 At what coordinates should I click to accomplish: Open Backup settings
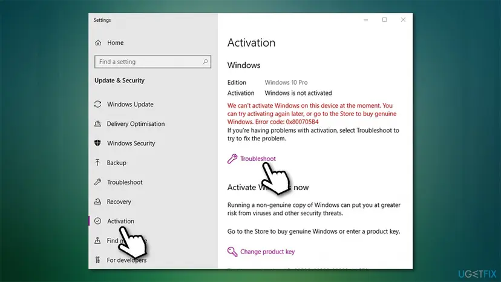coord(116,163)
